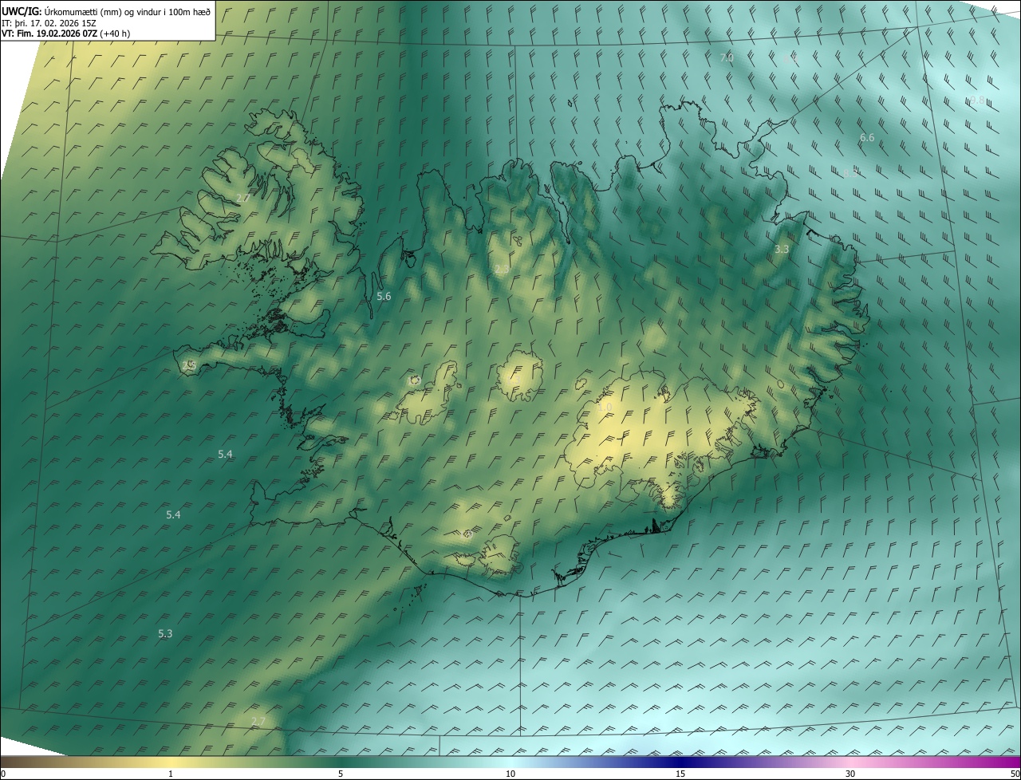
Task: Click the colour scale tick labelled 15
Action: click(680, 774)
